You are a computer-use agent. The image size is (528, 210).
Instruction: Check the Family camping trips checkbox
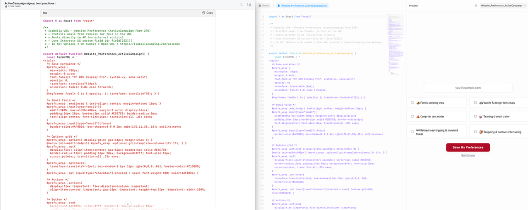click(412, 103)
